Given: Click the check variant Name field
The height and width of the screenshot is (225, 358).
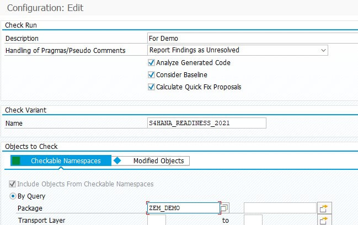Looking at the screenshot, I should click(207, 123).
